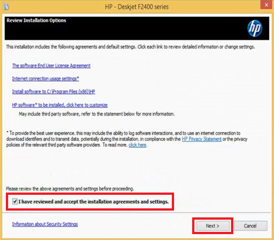Screen dimensions: 274x240
Task: Click the HP logo in the header
Action: pos(255,28)
